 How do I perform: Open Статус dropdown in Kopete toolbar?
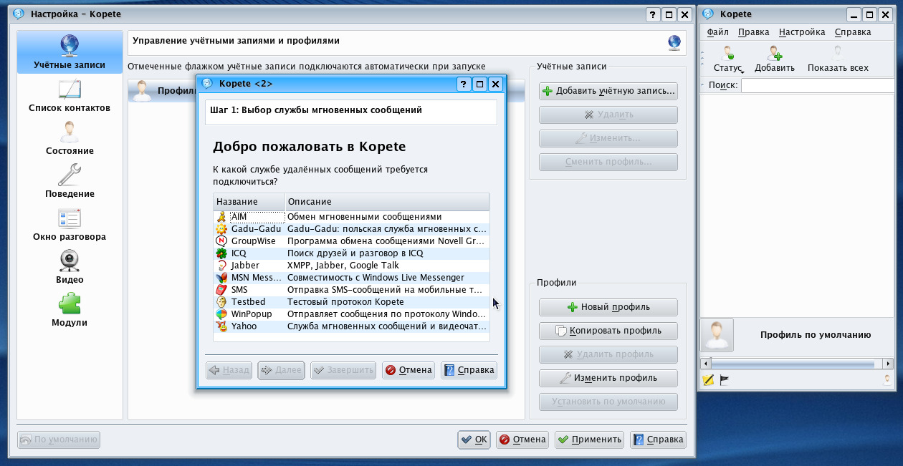[729, 59]
